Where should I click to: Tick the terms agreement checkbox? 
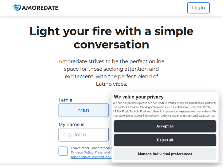pyautogui.click(x=63, y=151)
